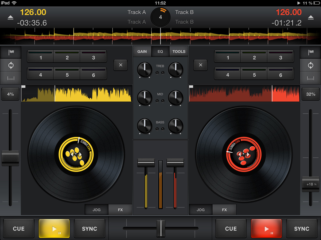This screenshot has width=321, height=240.
Task: Click the +18% right pitch fader
Action: pos(311,184)
